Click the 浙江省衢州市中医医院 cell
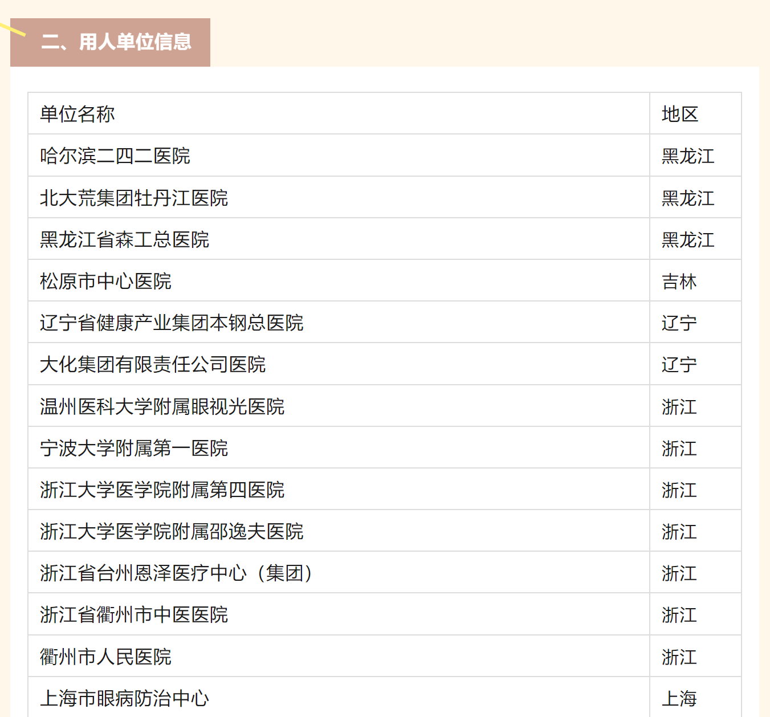The image size is (770, 717). [x=134, y=614]
